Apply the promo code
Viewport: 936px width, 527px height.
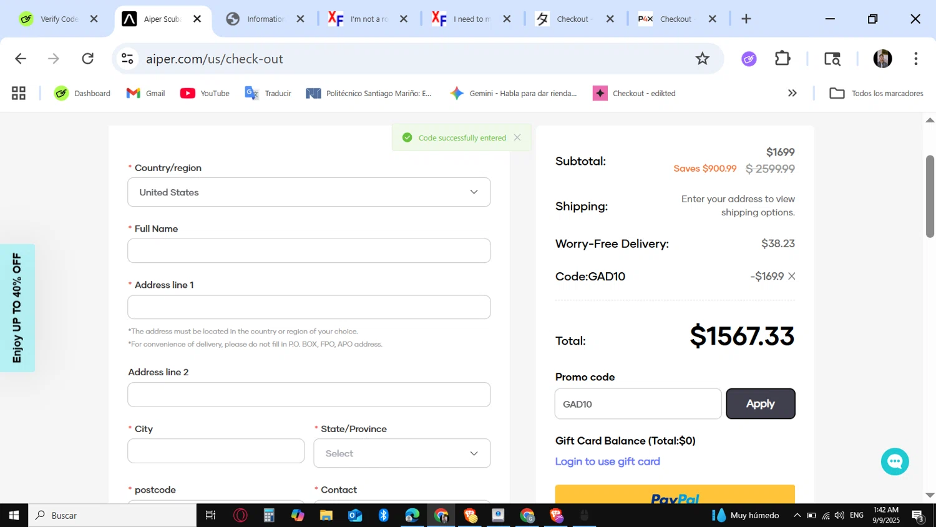tap(761, 403)
